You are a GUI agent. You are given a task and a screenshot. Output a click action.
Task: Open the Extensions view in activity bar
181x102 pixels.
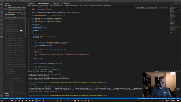1,20
